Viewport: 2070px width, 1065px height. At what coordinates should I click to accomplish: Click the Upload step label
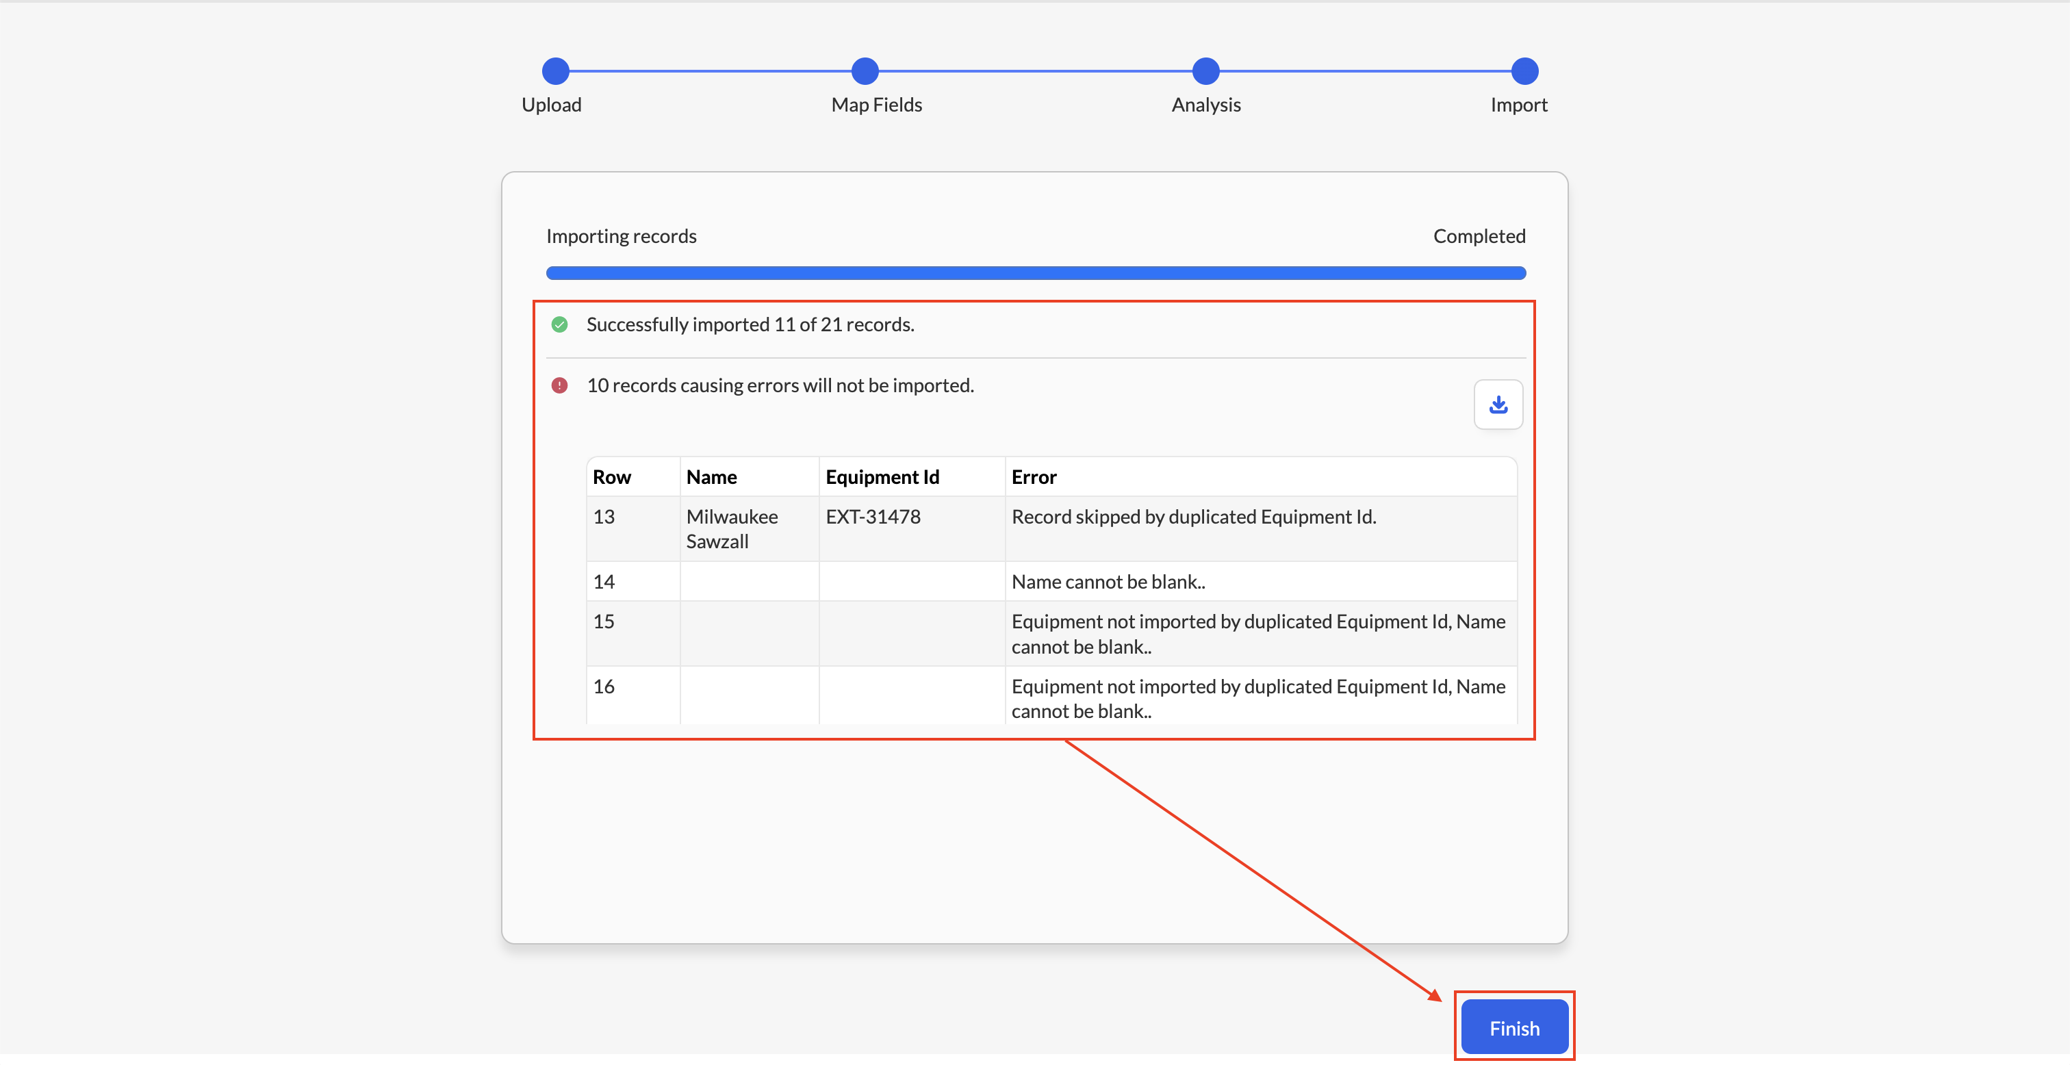(x=551, y=105)
